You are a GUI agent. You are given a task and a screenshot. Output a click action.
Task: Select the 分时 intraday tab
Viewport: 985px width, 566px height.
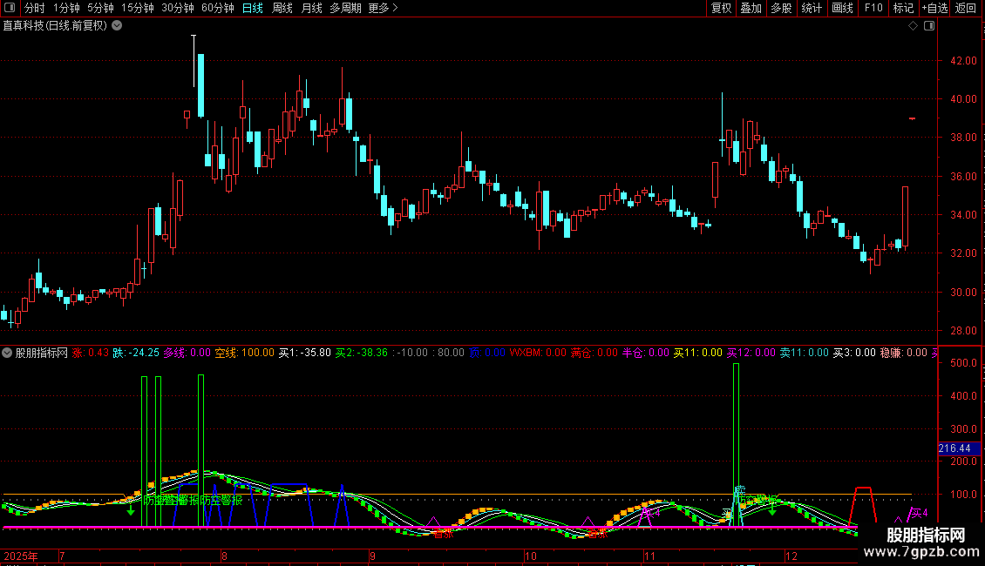(34, 8)
